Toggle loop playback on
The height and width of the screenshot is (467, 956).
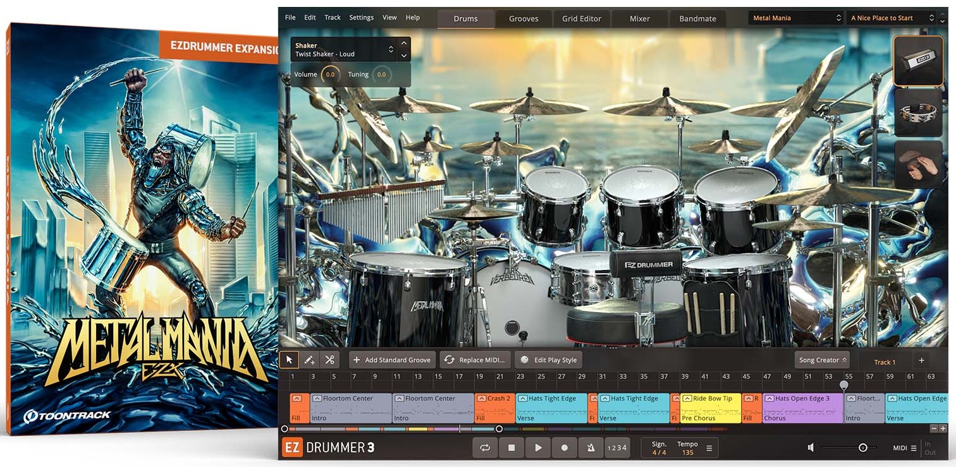485,447
